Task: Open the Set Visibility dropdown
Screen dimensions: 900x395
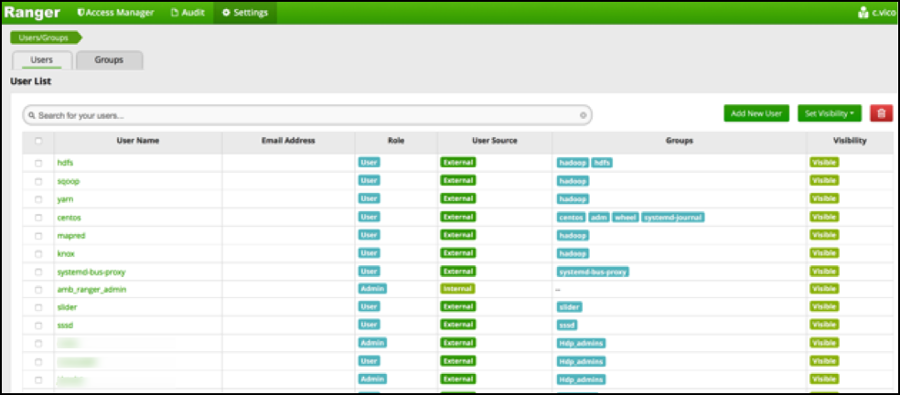Action: tap(830, 113)
